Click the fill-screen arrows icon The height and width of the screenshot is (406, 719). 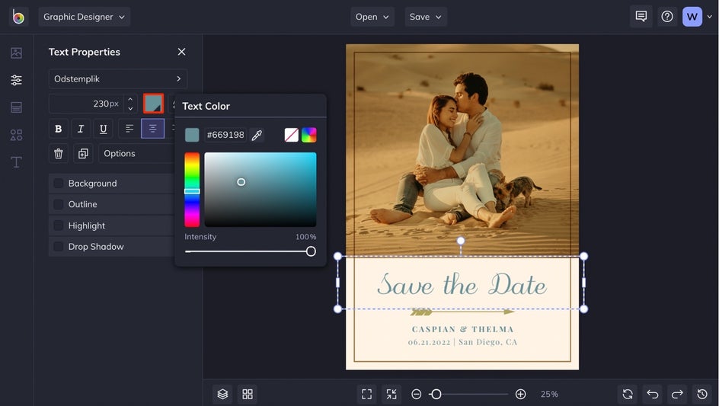tap(391, 394)
